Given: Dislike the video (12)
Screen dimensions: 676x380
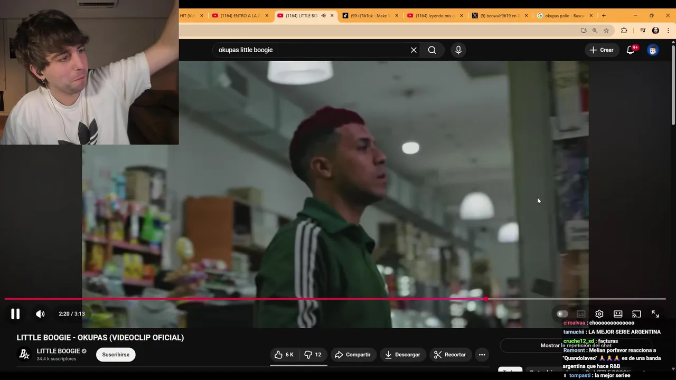Looking at the screenshot, I should coord(313,355).
